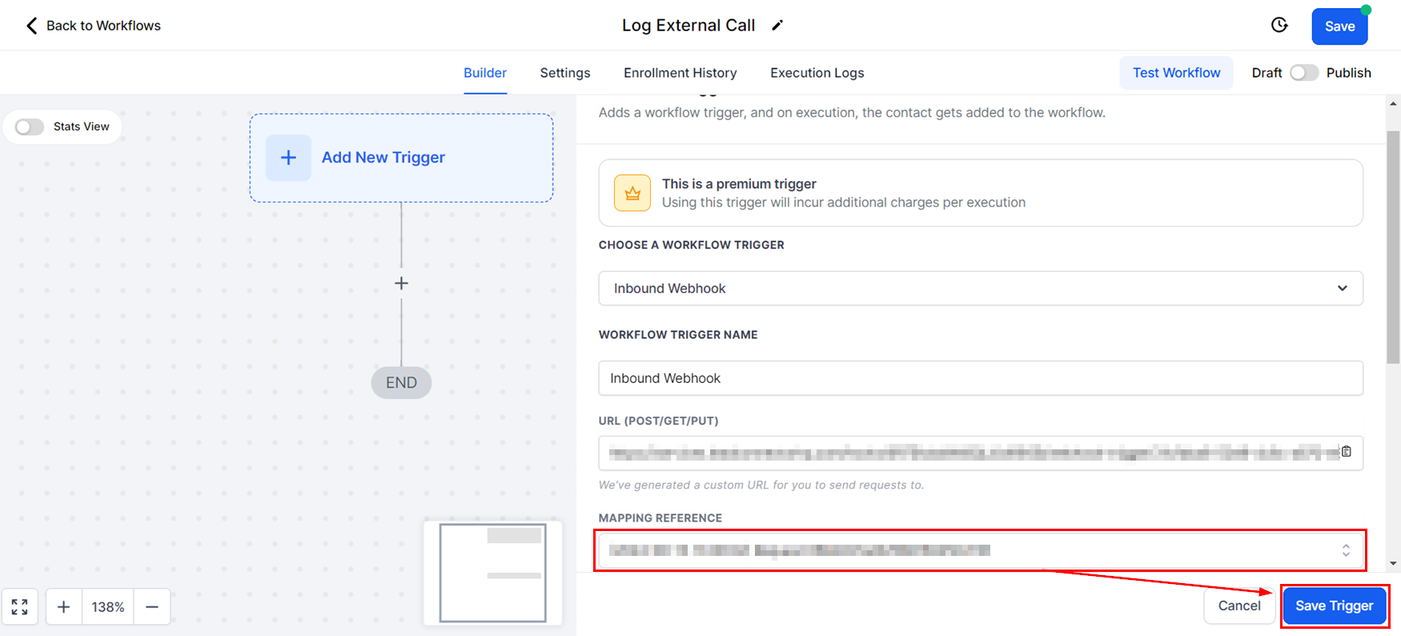Zoom out on the workflow canvas

point(152,607)
